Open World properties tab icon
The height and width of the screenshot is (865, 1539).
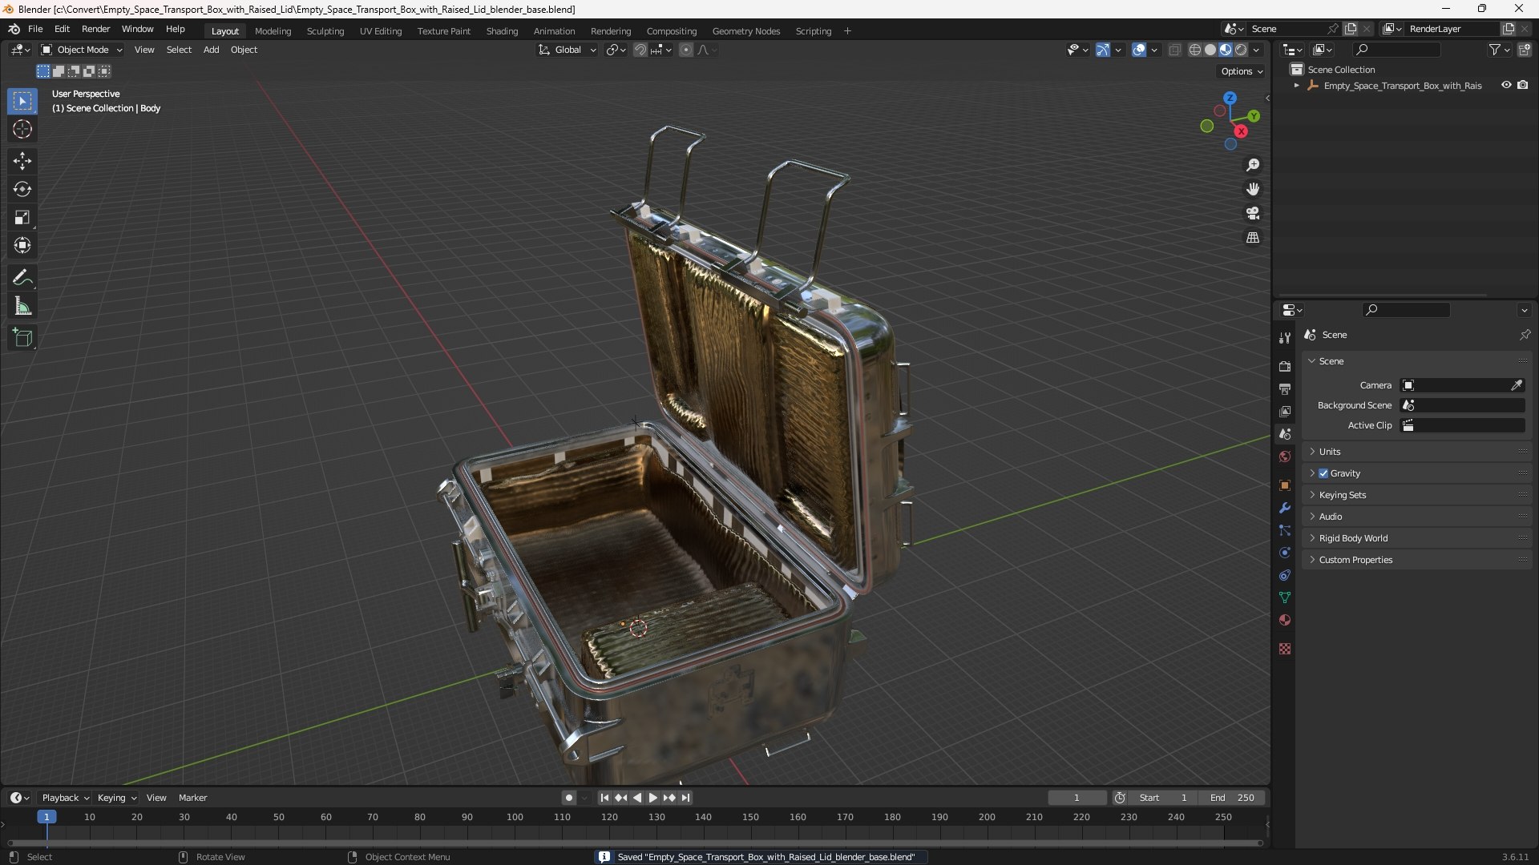point(1285,457)
